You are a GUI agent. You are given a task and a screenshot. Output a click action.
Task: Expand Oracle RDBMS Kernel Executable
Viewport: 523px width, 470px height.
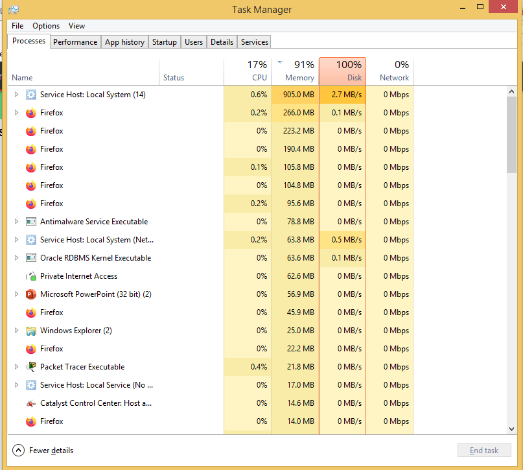pos(16,258)
